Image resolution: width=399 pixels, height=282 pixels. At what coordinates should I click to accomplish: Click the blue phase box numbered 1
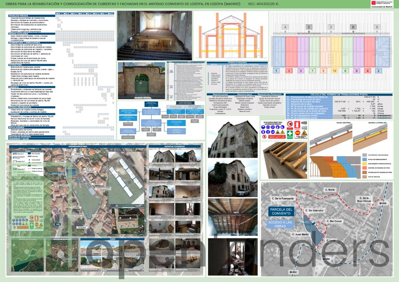pyautogui.click(x=276, y=71)
